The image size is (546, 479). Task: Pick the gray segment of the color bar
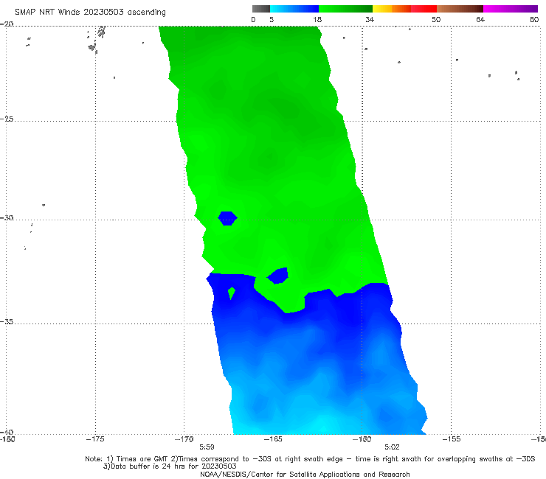pos(261,9)
